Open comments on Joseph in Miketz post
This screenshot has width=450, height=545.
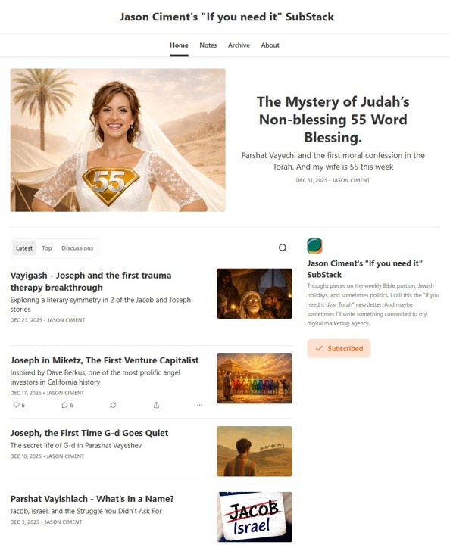pyautogui.click(x=67, y=405)
